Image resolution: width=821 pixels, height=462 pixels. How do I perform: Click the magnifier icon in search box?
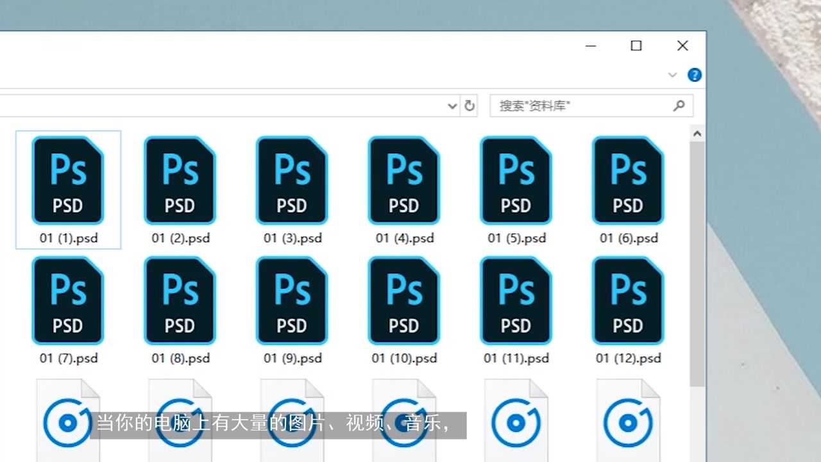(679, 105)
